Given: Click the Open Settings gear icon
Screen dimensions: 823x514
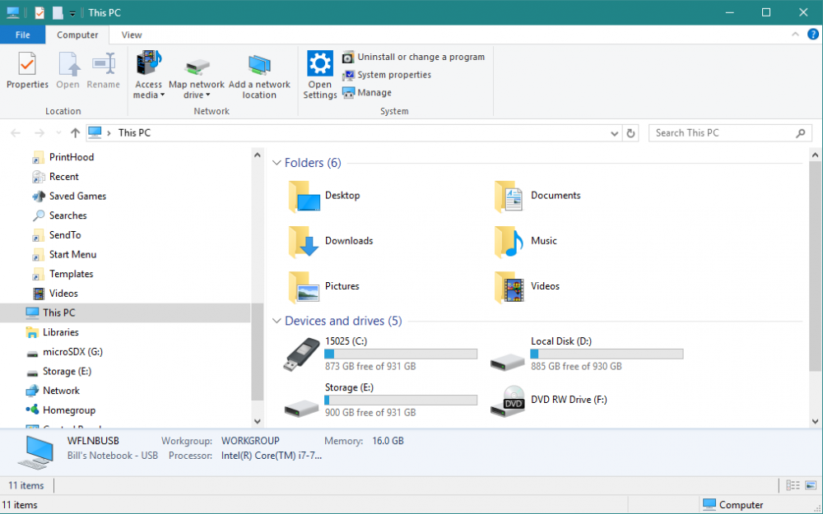Looking at the screenshot, I should [x=320, y=64].
